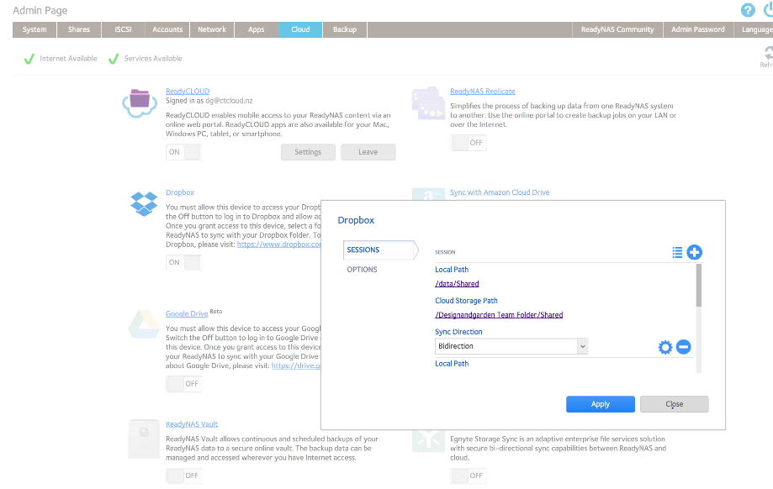This screenshot has height=489, width=773.
Task: Remove session with the minus icon
Action: pyautogui.click(x=683, y=347)
